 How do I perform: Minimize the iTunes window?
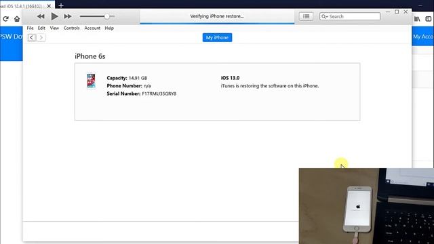(x=388, y=12)
